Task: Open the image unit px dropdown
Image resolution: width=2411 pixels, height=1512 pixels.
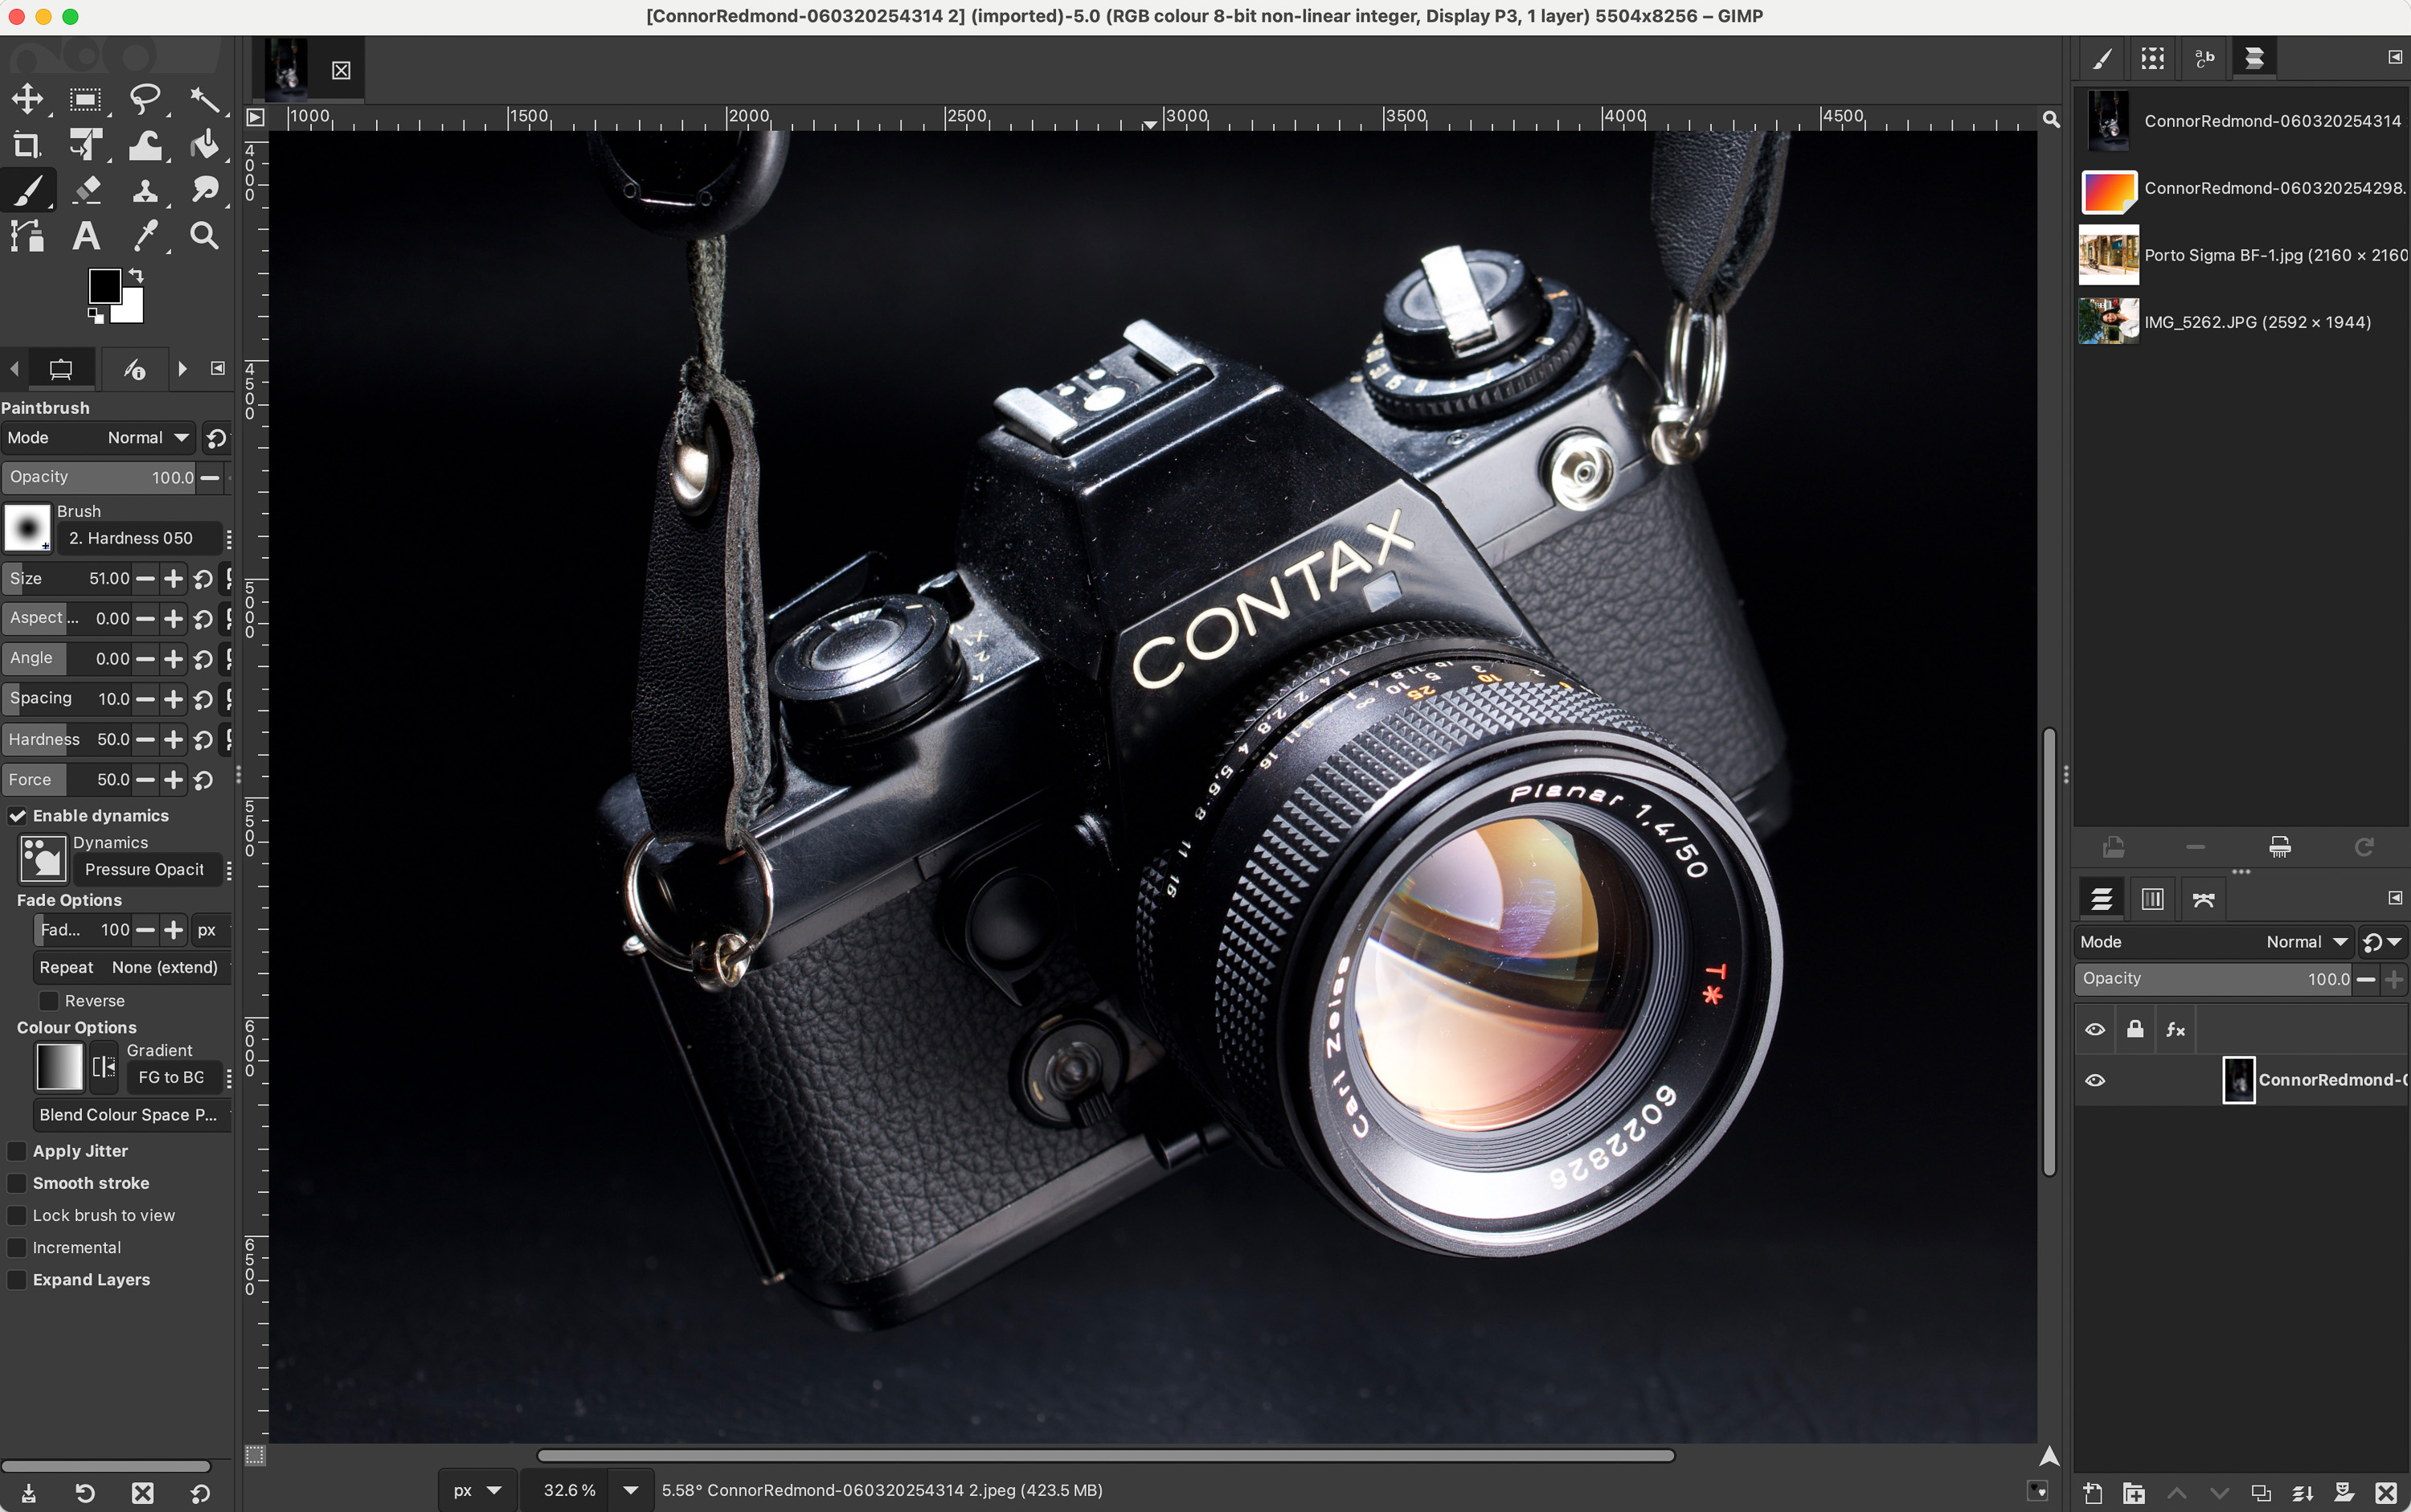Action: (x=477, y=1490)
